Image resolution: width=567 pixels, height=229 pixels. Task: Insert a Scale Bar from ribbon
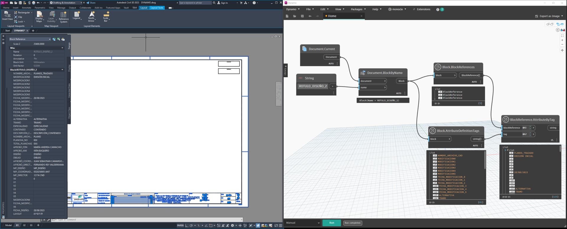tap(106, 16)
